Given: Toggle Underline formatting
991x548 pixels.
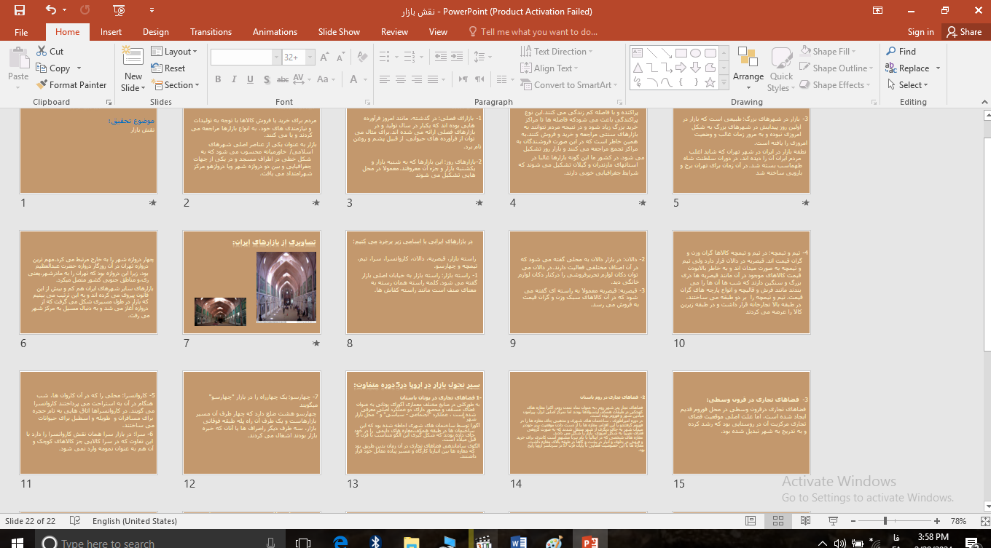Looking at the screenshot, I should click(x=250, y=79).
